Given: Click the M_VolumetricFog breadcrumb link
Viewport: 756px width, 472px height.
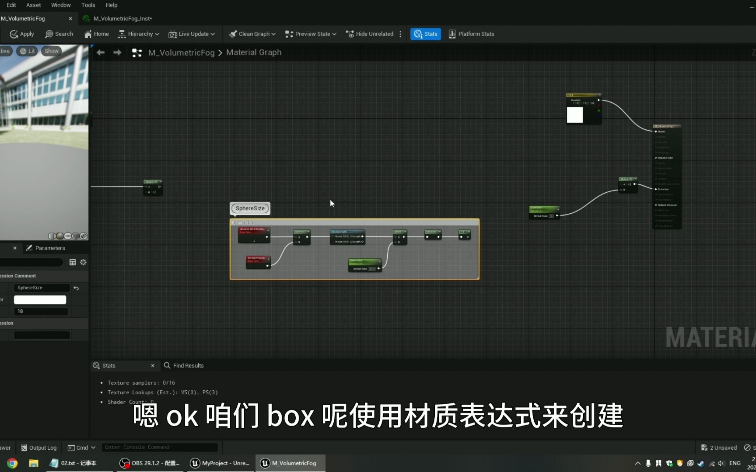Looking at the screenshot, I should coord(181,52).
